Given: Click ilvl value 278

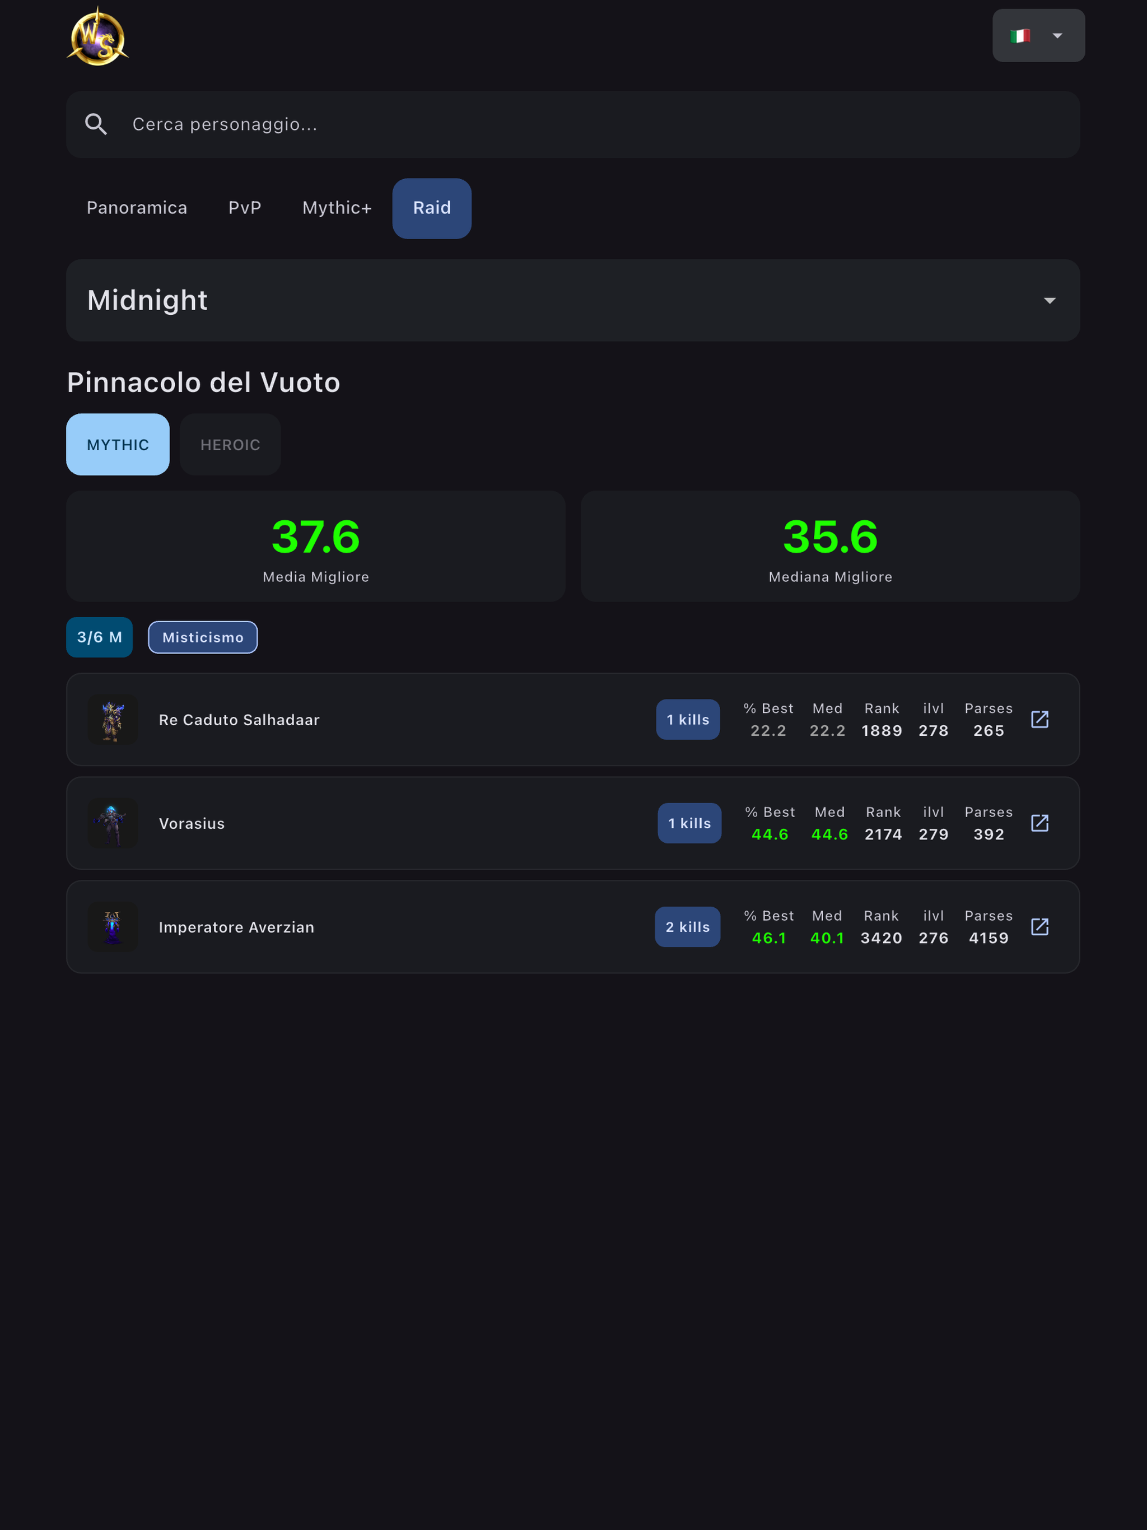Looking at the screenshot, I should click(932, 730).
